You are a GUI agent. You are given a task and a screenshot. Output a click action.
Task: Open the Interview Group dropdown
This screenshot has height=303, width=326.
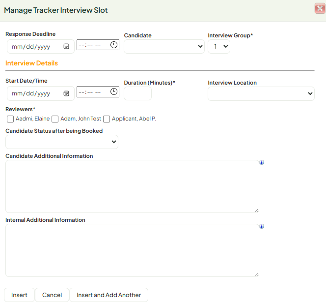[x=219, y=46]
